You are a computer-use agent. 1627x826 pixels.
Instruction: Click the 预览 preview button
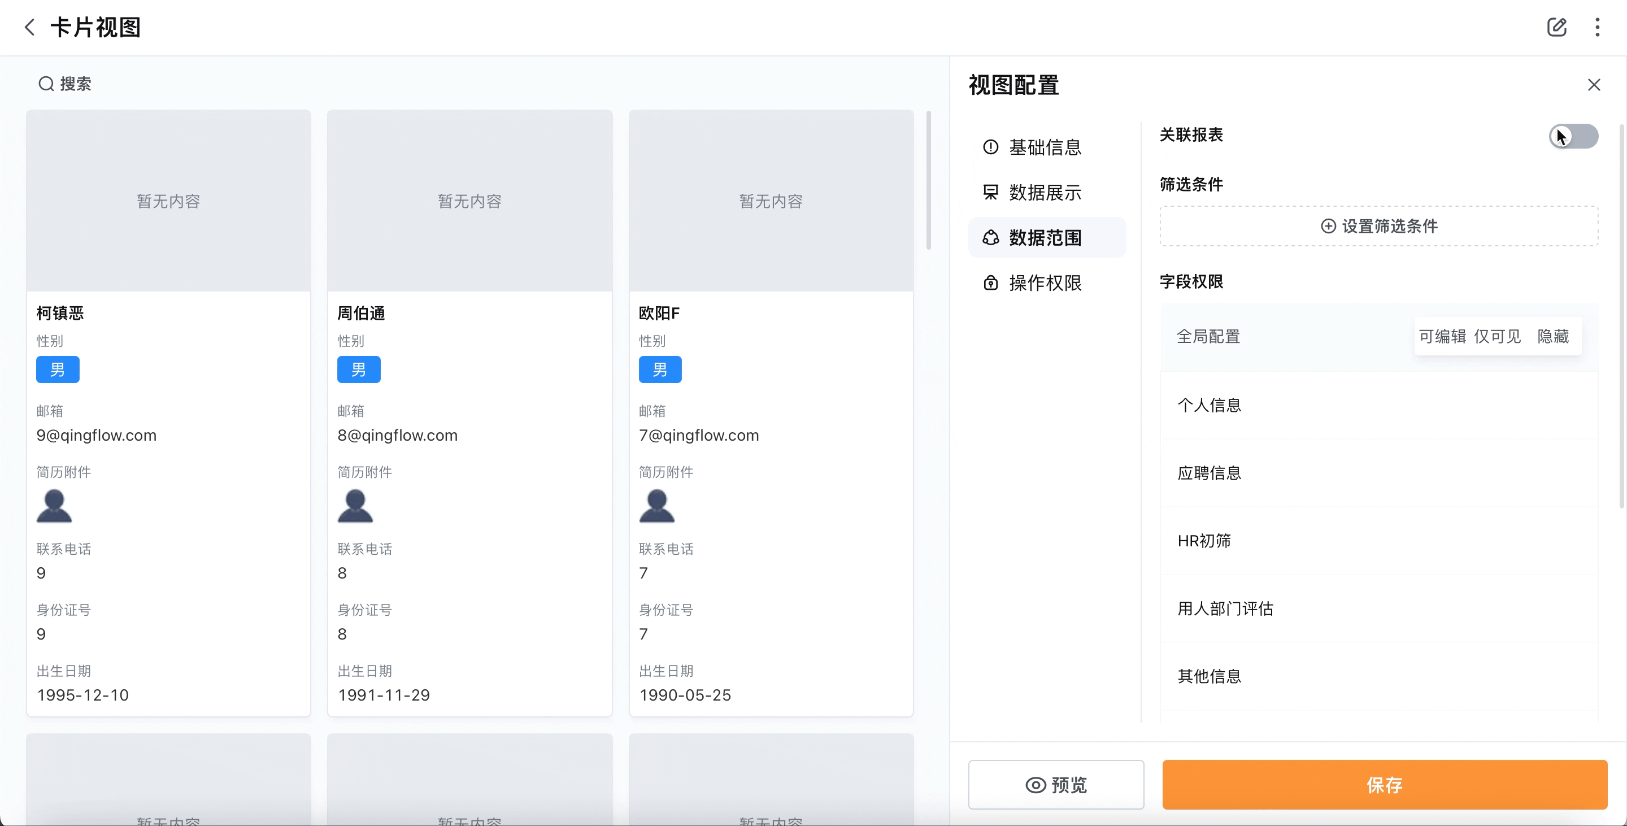(1056, 785)
